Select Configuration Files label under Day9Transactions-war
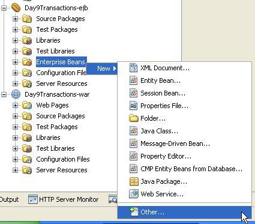This screenshot has height=224, width=255. click(x=63, y=159)
